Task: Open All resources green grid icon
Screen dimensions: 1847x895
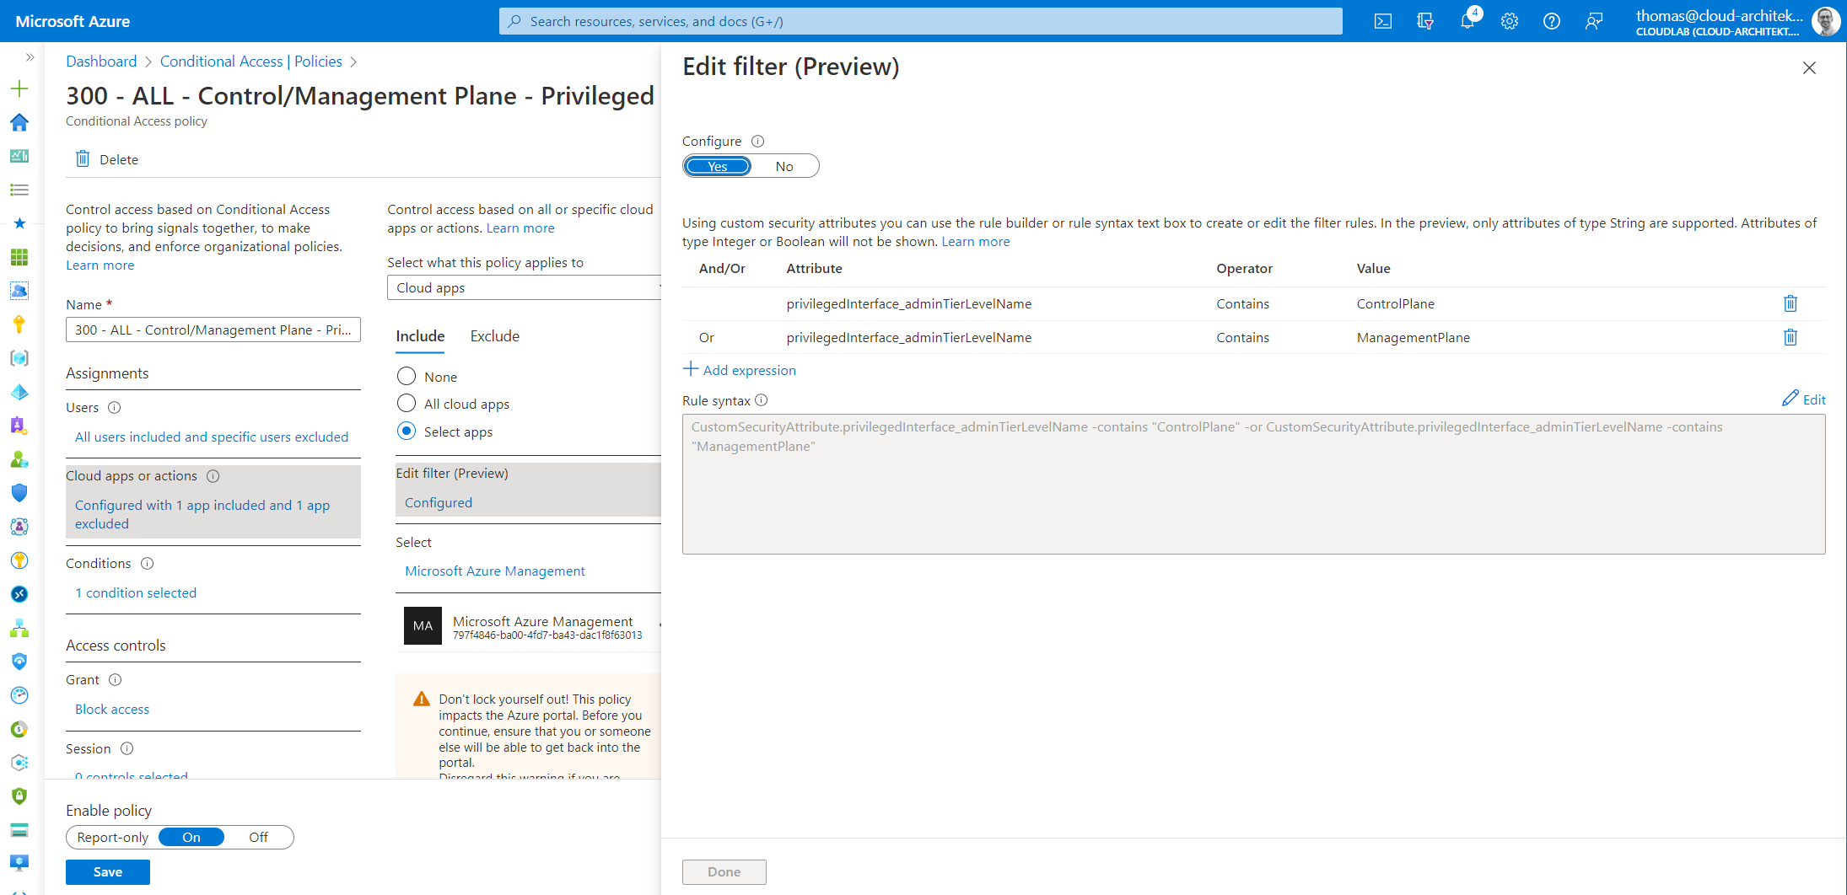Action: tap(19, 257)
